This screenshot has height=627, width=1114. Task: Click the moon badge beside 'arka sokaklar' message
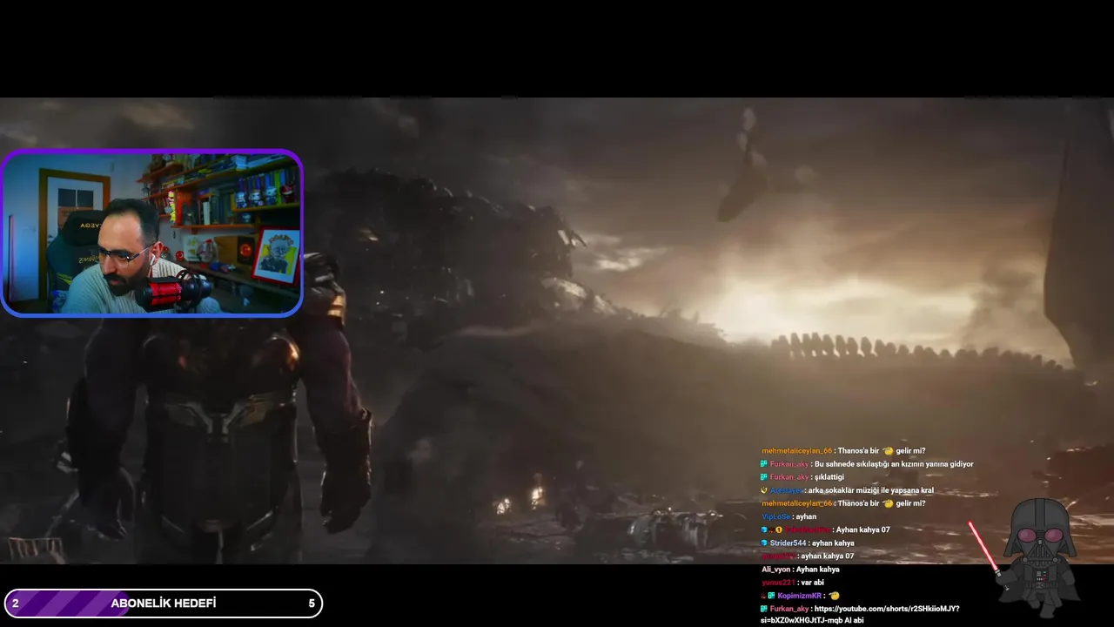tap(764, 490)
